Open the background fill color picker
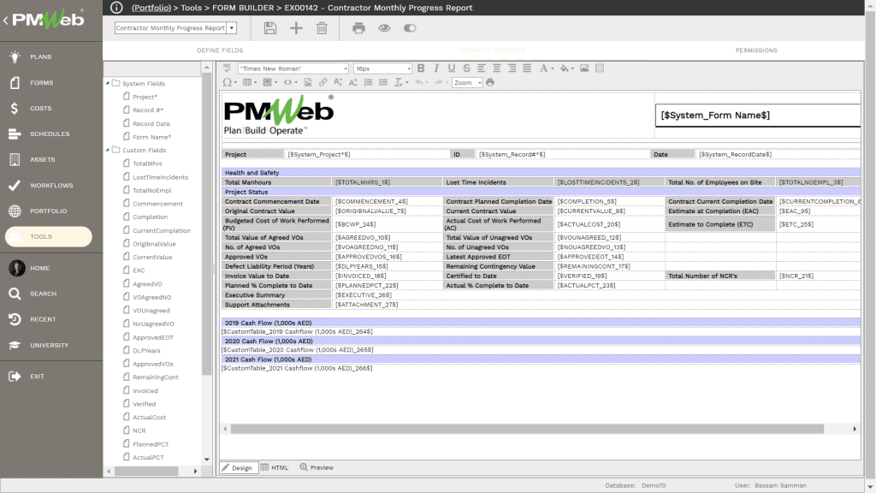 (565, 68)
